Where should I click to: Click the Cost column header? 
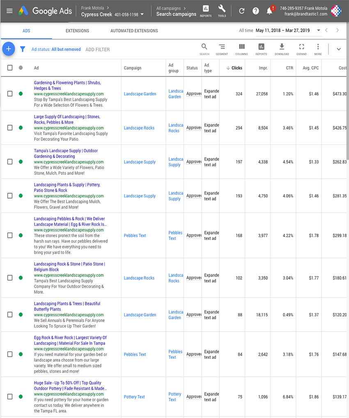point(342,68)
